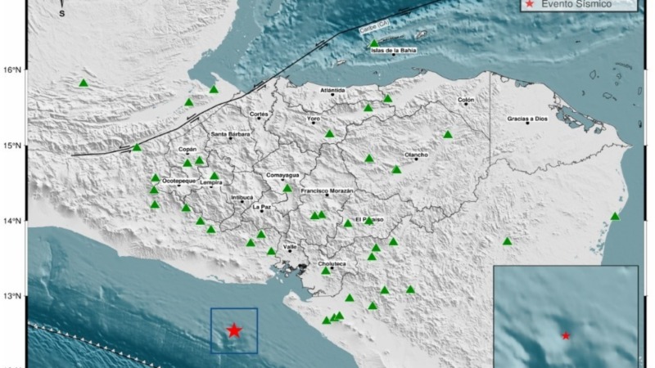The image size is (655, 368).
Task: Select the easternmost green triangle near 14°N
Action: (x=615, y=217)
